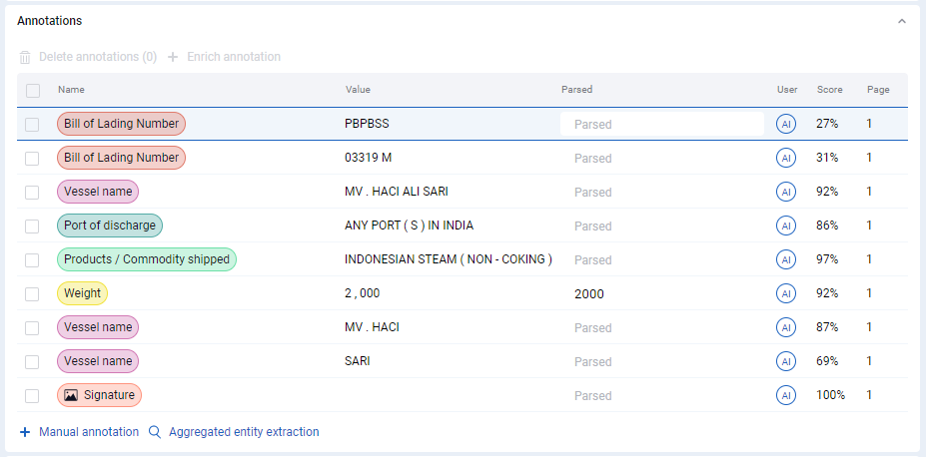Sort by the Name column header
Screen dimensions: 926x457
[x=71, y=90]
